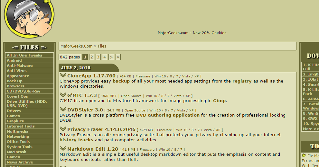Open top download 2. ImgB
This screenshot has height=167, width=319.
click(310, 74)
